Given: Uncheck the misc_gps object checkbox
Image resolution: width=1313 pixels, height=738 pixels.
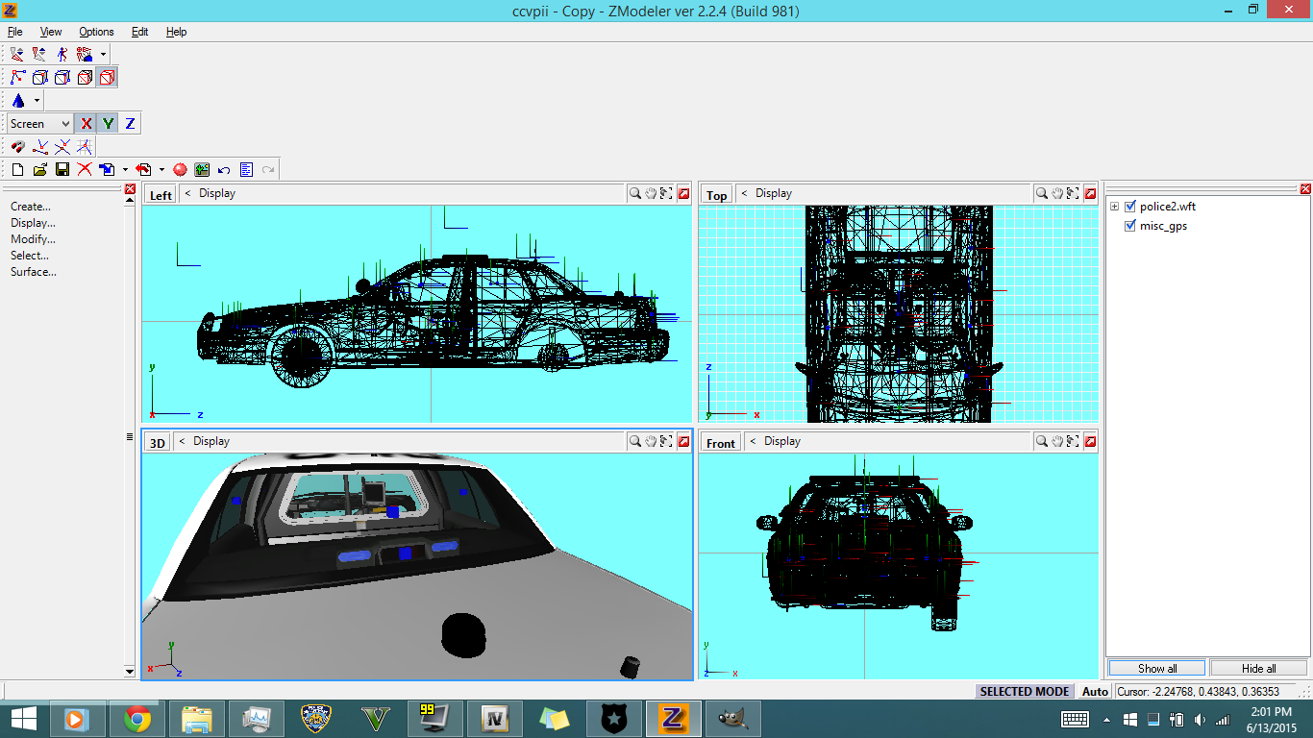Looking at the screenshot, I should pos(1130,226).
